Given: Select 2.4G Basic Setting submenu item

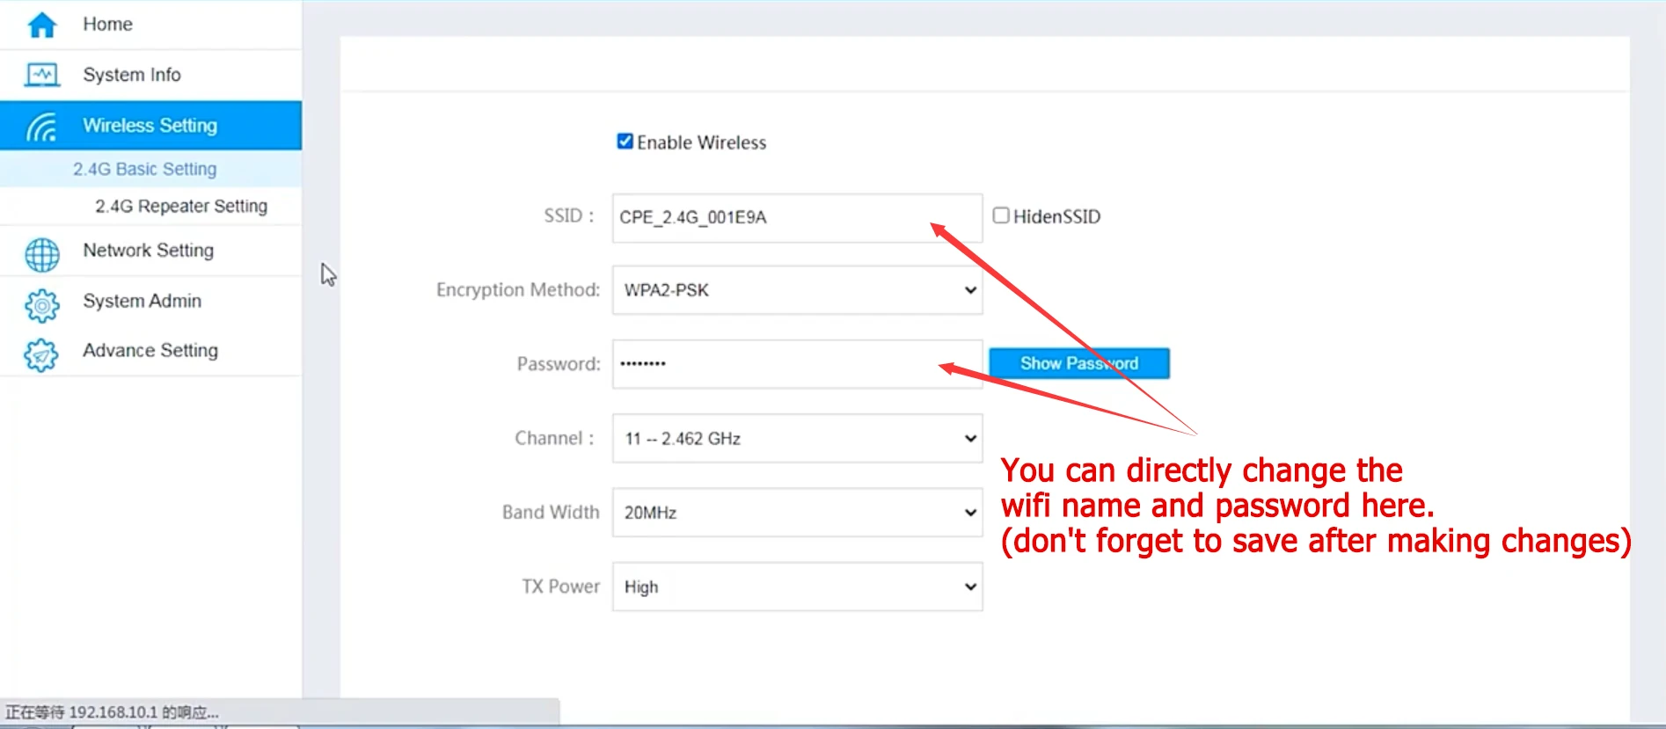Looking at the screenshot, I should (x=144, y=169).
